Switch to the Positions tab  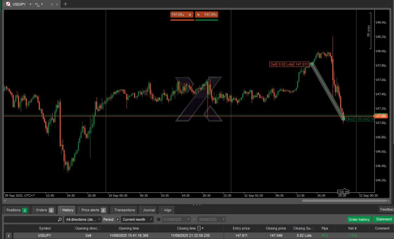click(16, 210)
